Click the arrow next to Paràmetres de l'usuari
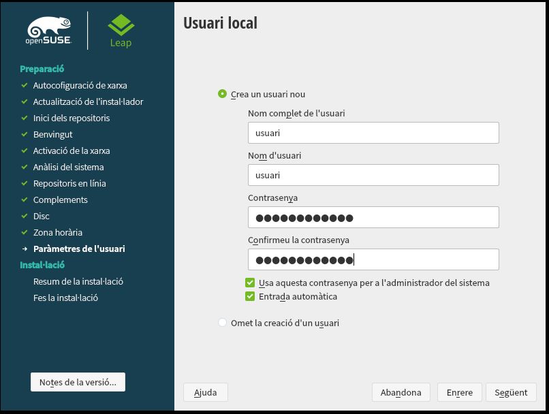This screenshot has height=414, width=549. coord(25,249)
